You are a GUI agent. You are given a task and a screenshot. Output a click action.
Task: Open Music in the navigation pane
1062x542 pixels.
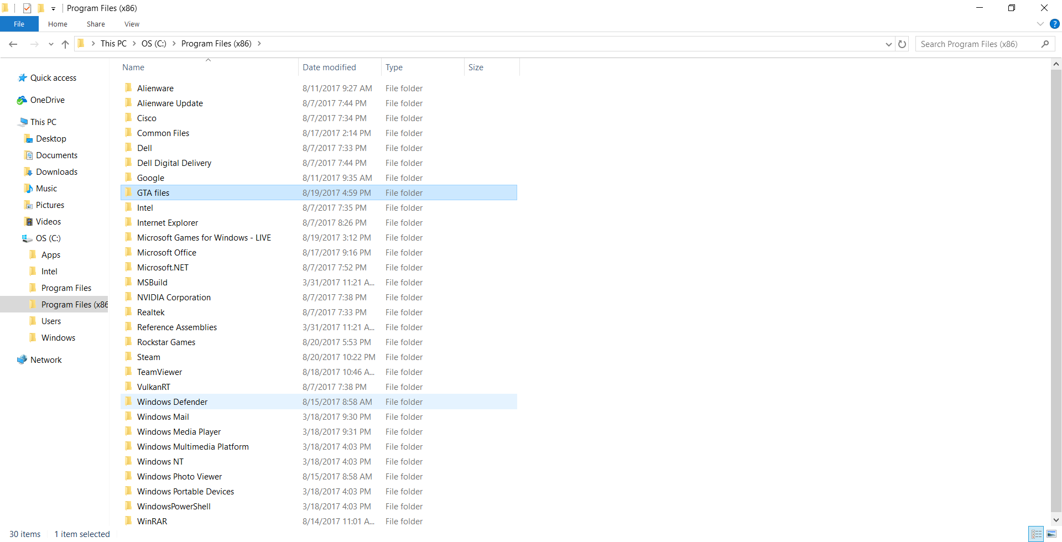point(46,189)
